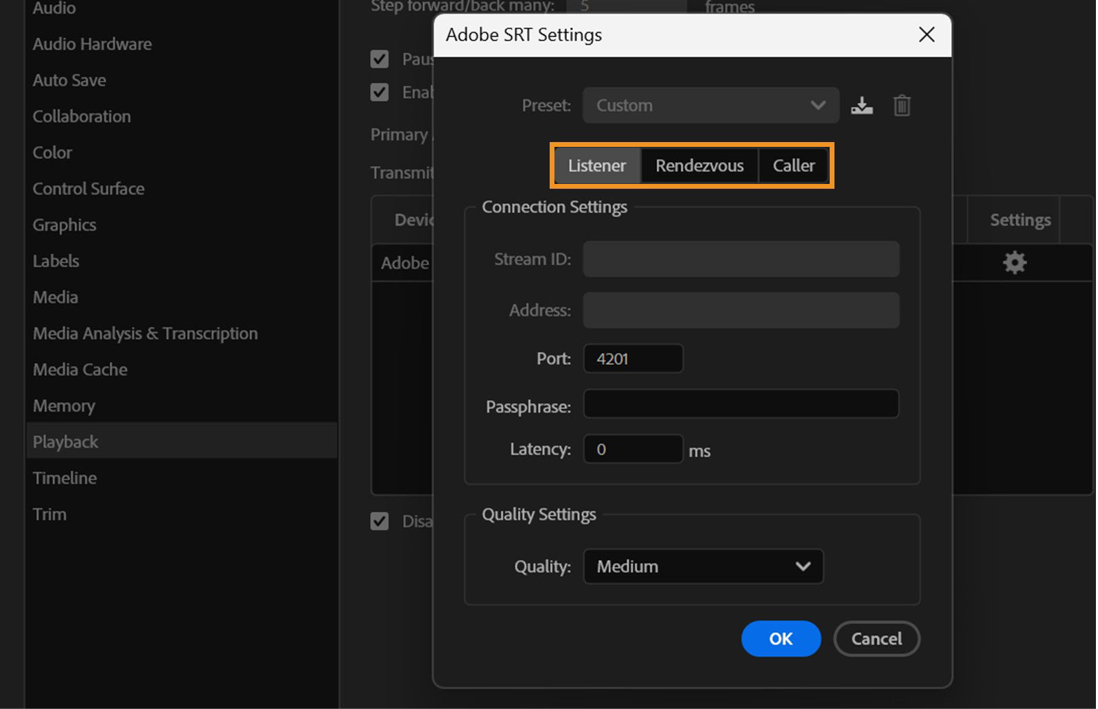The width and height of the screenshot is (1098, 709).
Task: Open the Timeline preferences section
Action: pos(65,478)
